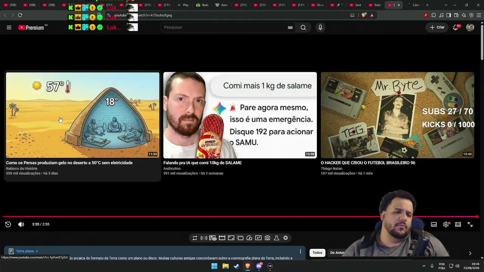This screenshot has height=272, width=484.
Task: Open the Brave main menu
Action: click(479, 15)
